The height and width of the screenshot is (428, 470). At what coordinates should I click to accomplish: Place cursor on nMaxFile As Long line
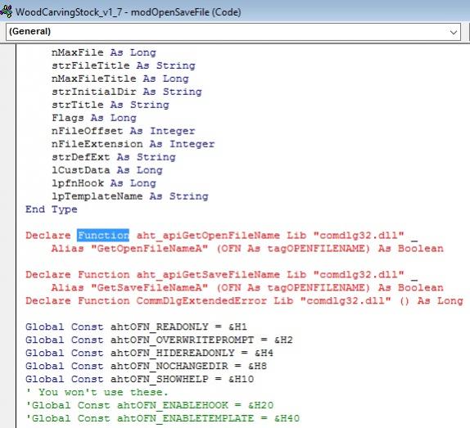tap(104, 52)
